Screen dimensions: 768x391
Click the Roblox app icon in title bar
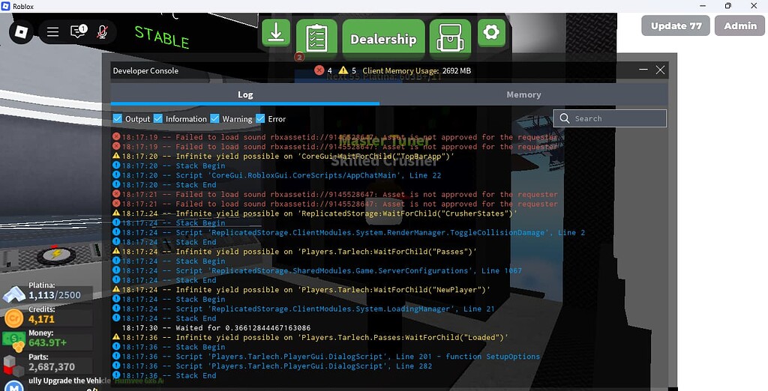(6, 6)
